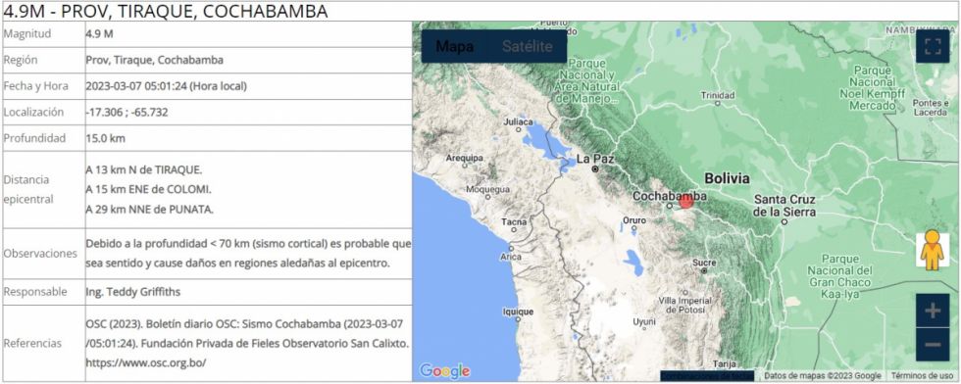The image size is (961, 384).
Task: Select Parque Nacional del Gran Chaco label
Action: point(839,276)
